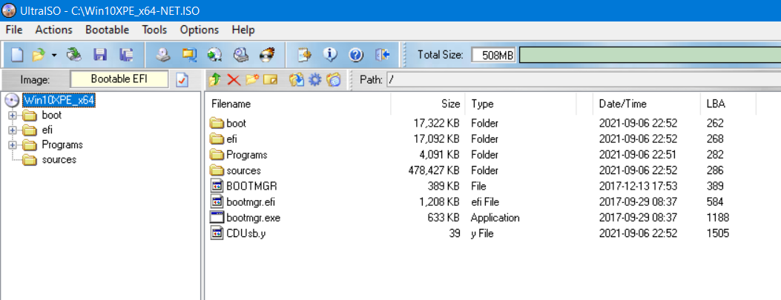Click the Register/order toolbar icon
The width and height of the screenshot is (781, 300).
(304, 55)
